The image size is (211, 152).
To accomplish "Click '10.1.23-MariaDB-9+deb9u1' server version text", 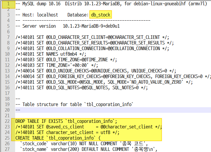I will click(91, 26).
